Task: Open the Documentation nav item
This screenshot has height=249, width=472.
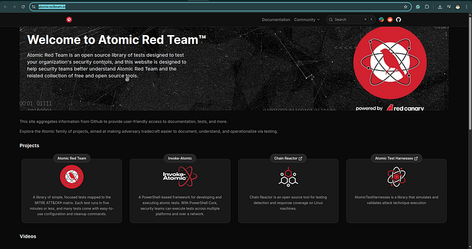Action: 276,20
